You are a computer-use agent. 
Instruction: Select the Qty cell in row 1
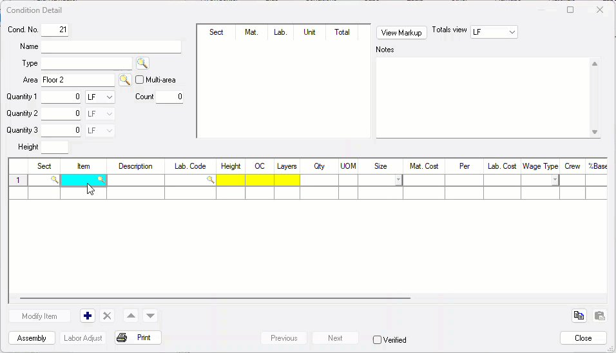[x=319, y=180]
